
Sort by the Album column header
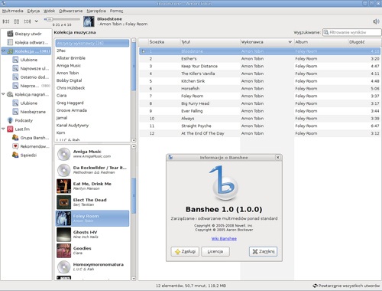click(321, 42)
